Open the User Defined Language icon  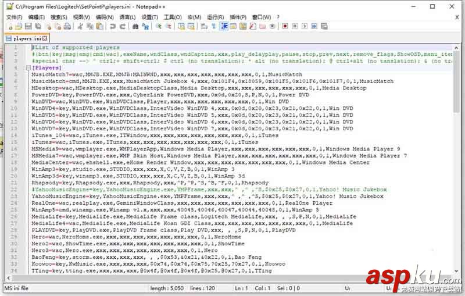[233, 26]
